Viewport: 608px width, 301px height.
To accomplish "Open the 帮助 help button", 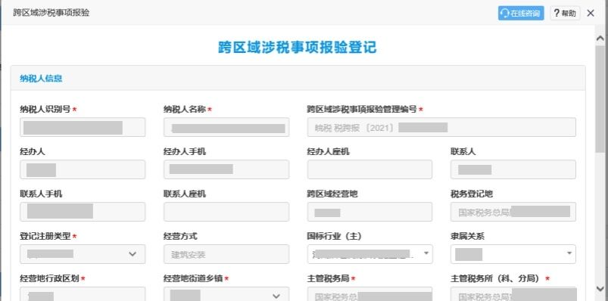I will tap(565, 13).
